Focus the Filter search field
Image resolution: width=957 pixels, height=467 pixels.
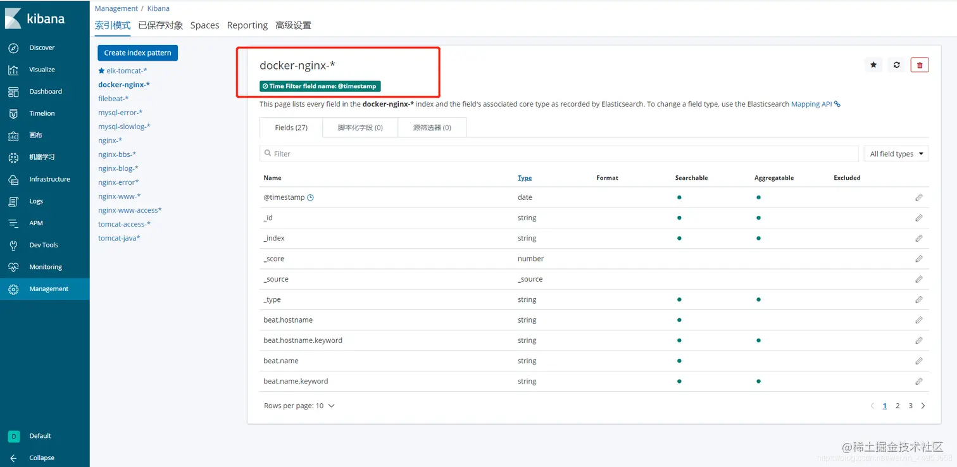559,154
